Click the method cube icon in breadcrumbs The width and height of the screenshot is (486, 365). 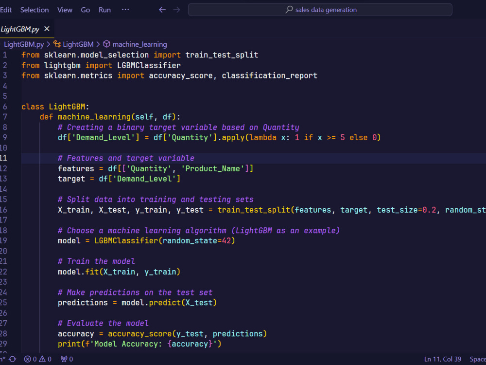click(106, 44)
